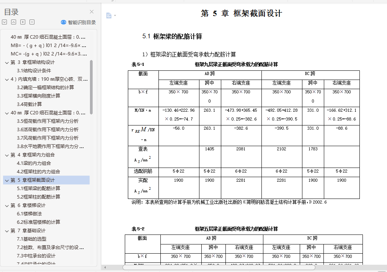387x272 pixels.
Task: Open 7.3中柱承台的设计 entry
Action: tap(36, 256)
